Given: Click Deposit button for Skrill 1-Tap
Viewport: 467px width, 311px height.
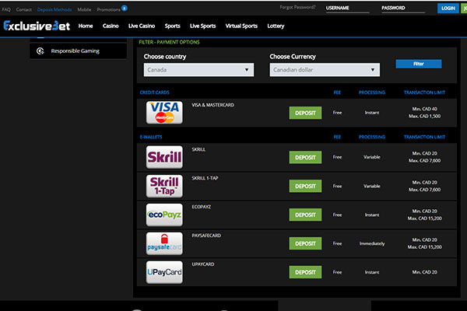Looking at the screenshot, I should [x=305, y=186].
